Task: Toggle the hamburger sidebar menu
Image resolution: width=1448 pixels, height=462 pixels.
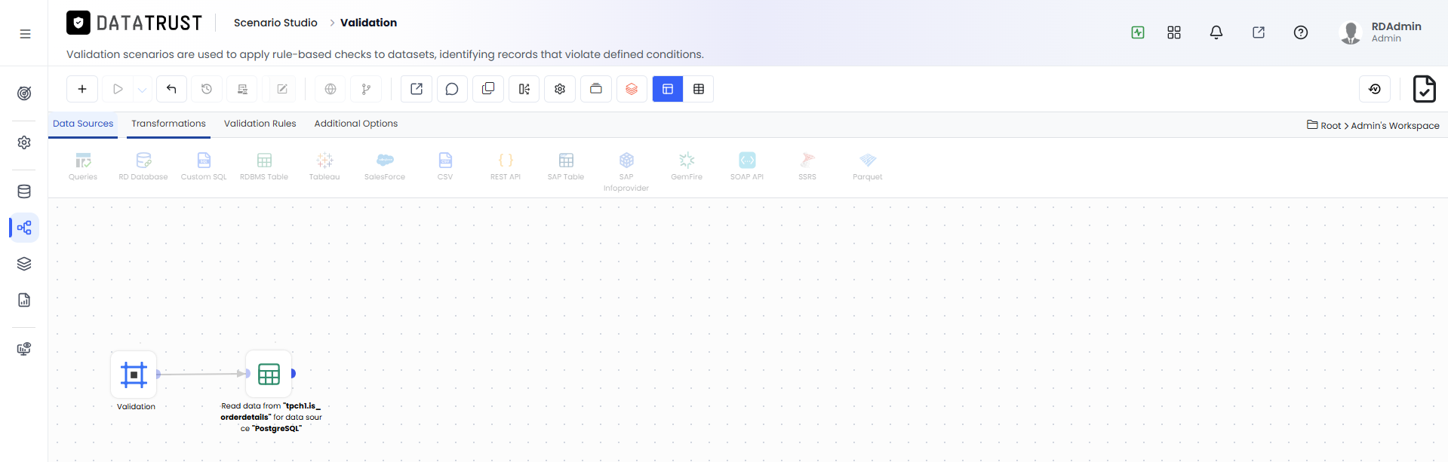Action: [x=25, y=34]
